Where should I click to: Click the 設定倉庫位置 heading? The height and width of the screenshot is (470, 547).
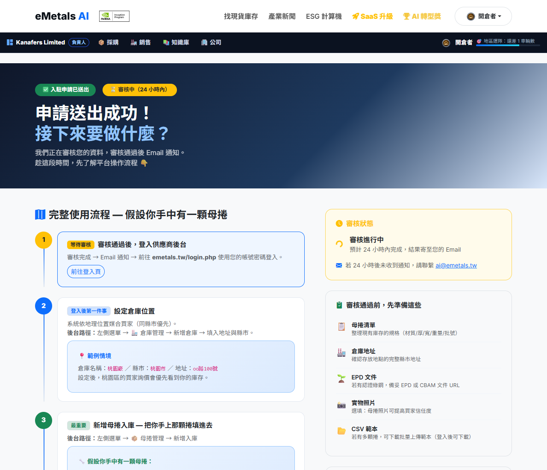pyautogui.click(x=135, y=311)
